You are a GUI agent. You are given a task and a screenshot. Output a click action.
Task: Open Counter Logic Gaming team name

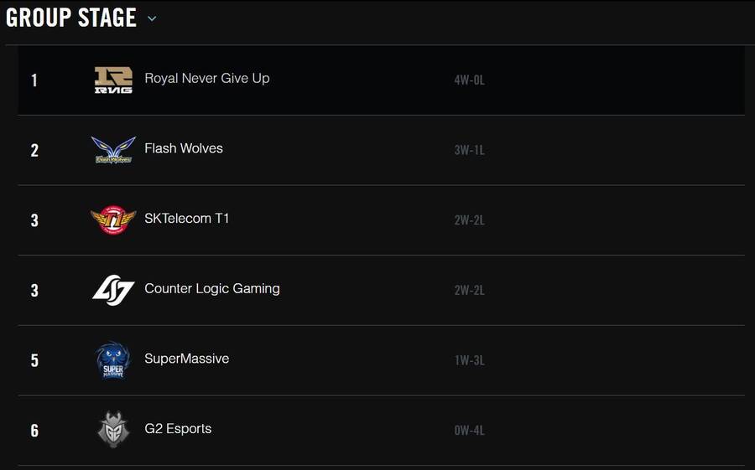pyautogui.click(x=212, y=289)
